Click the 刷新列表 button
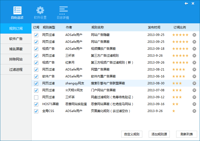200x141 pixels. pos(187,134)
